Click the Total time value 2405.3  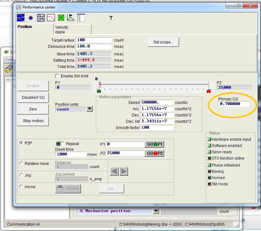(x=93, y=66)
